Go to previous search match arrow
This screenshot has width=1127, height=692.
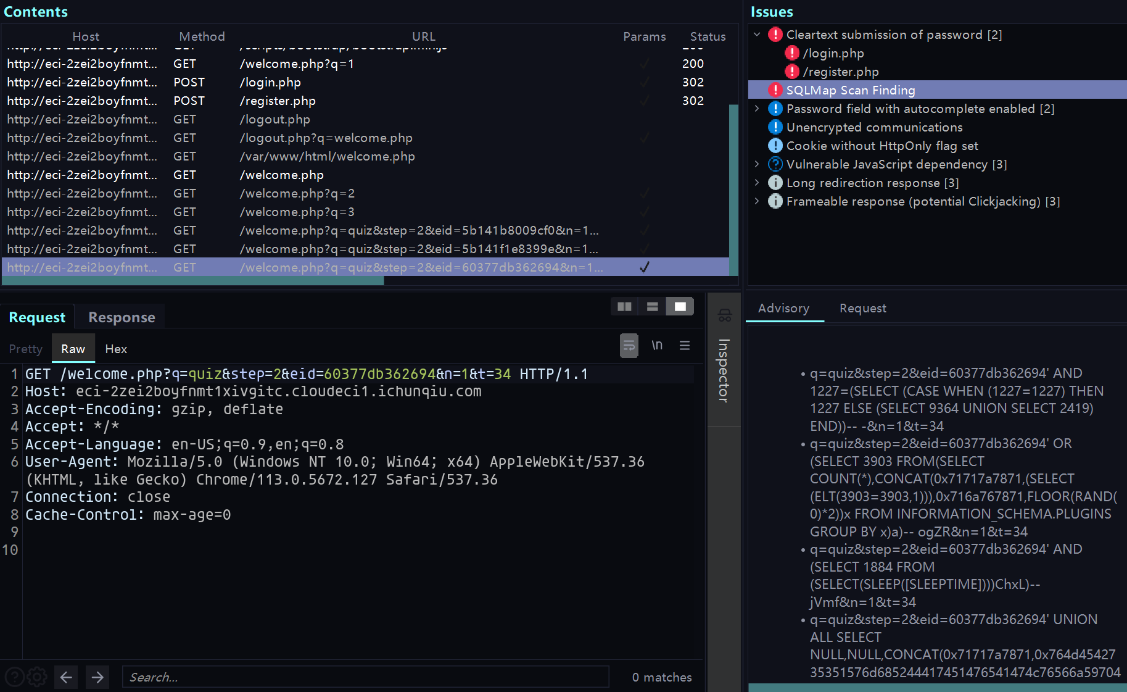[x=66, y=677]
